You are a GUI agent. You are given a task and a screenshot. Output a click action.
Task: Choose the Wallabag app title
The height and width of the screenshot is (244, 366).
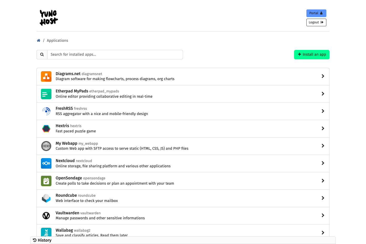[64, 230]
